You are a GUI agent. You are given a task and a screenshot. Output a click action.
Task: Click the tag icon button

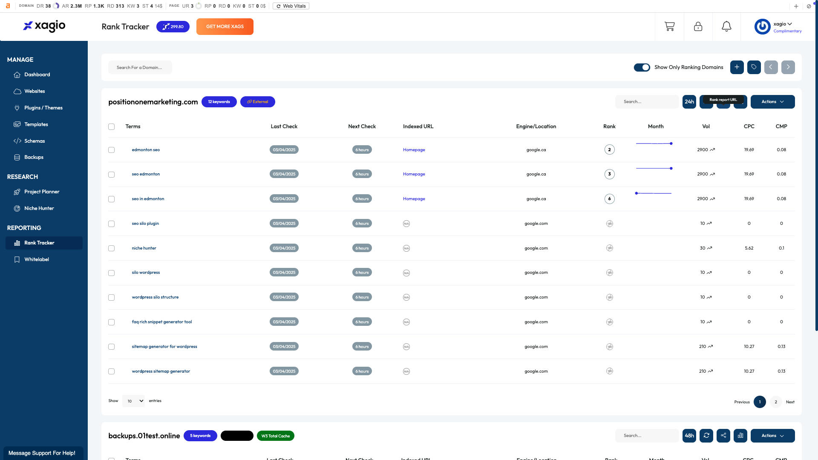(754, 67)
